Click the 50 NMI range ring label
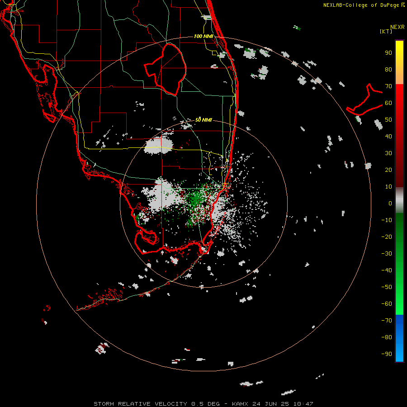The width and height of the screenshot is (407, 407). point(203,120)
